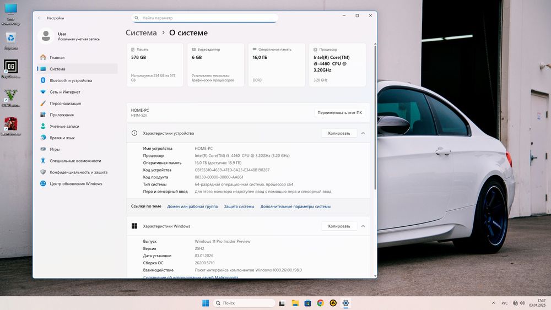
Task: Open the yellow AIMP icon in taskbar
Action: pyautogui.click(x=333, y=303)
